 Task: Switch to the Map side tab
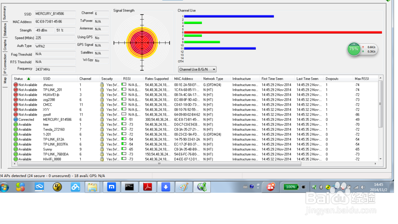pos(4,81)
